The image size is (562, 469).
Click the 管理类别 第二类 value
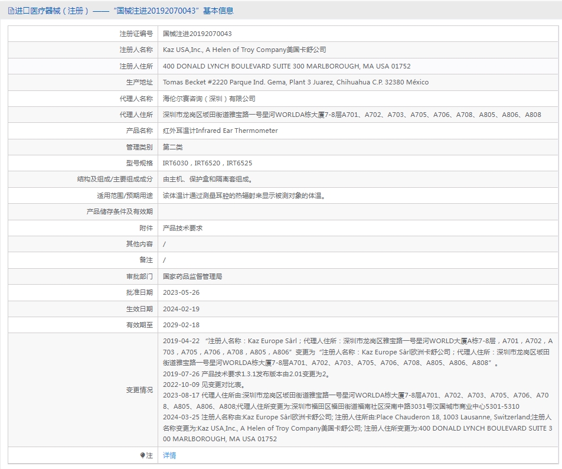click(x=173, y=147)
